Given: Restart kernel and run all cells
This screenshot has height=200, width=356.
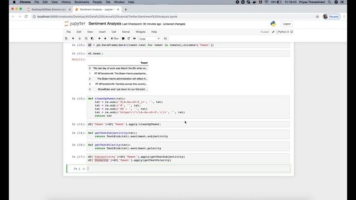Looking at the screenshot, I should [135, 38].
